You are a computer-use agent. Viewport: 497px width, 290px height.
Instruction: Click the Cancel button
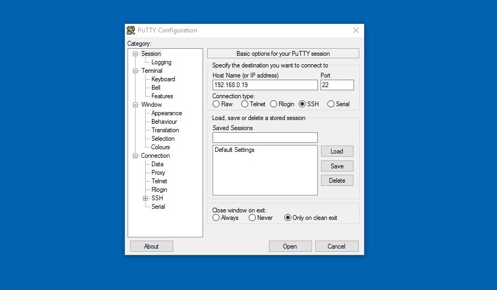point(336,246)
